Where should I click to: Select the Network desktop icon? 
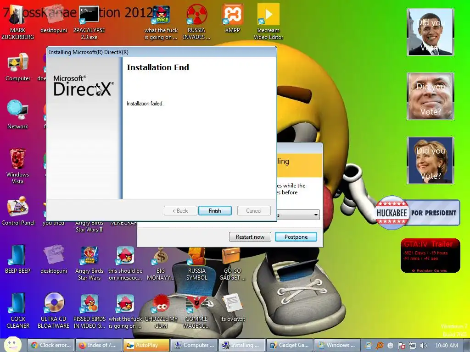[18, 114]
